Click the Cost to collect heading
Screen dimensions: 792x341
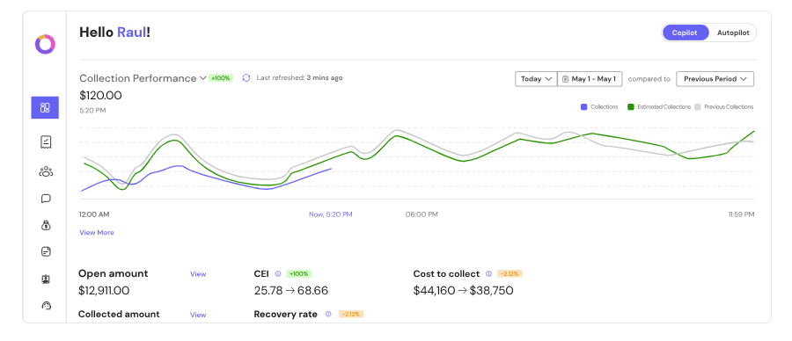(x=446, y=274)
